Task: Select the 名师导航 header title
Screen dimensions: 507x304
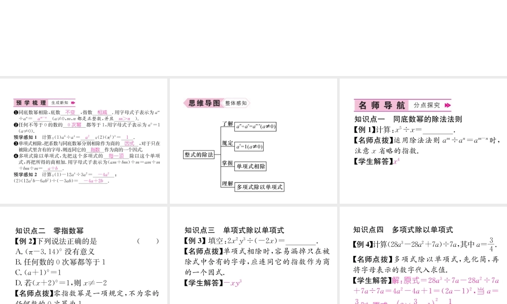Action: coord(382,105)
